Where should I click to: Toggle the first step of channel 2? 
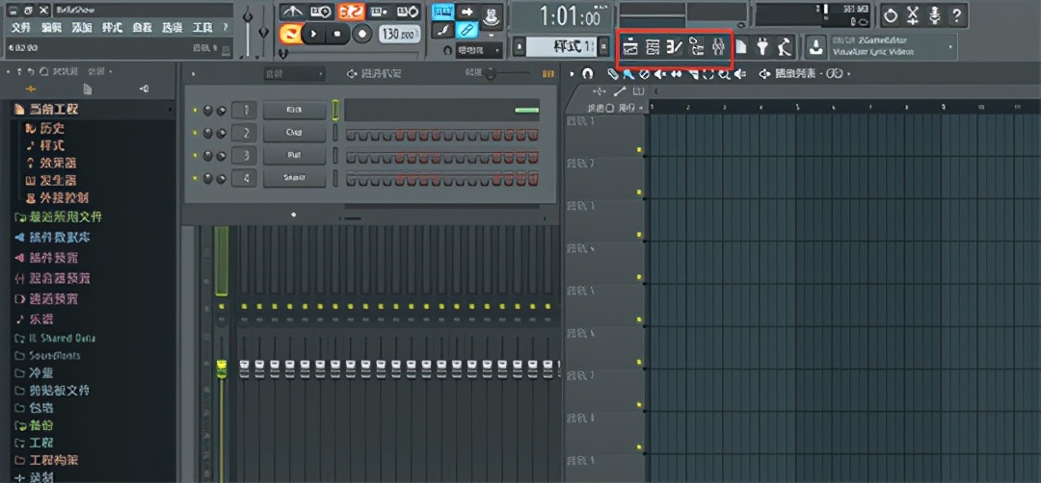[x=351, y=135]
